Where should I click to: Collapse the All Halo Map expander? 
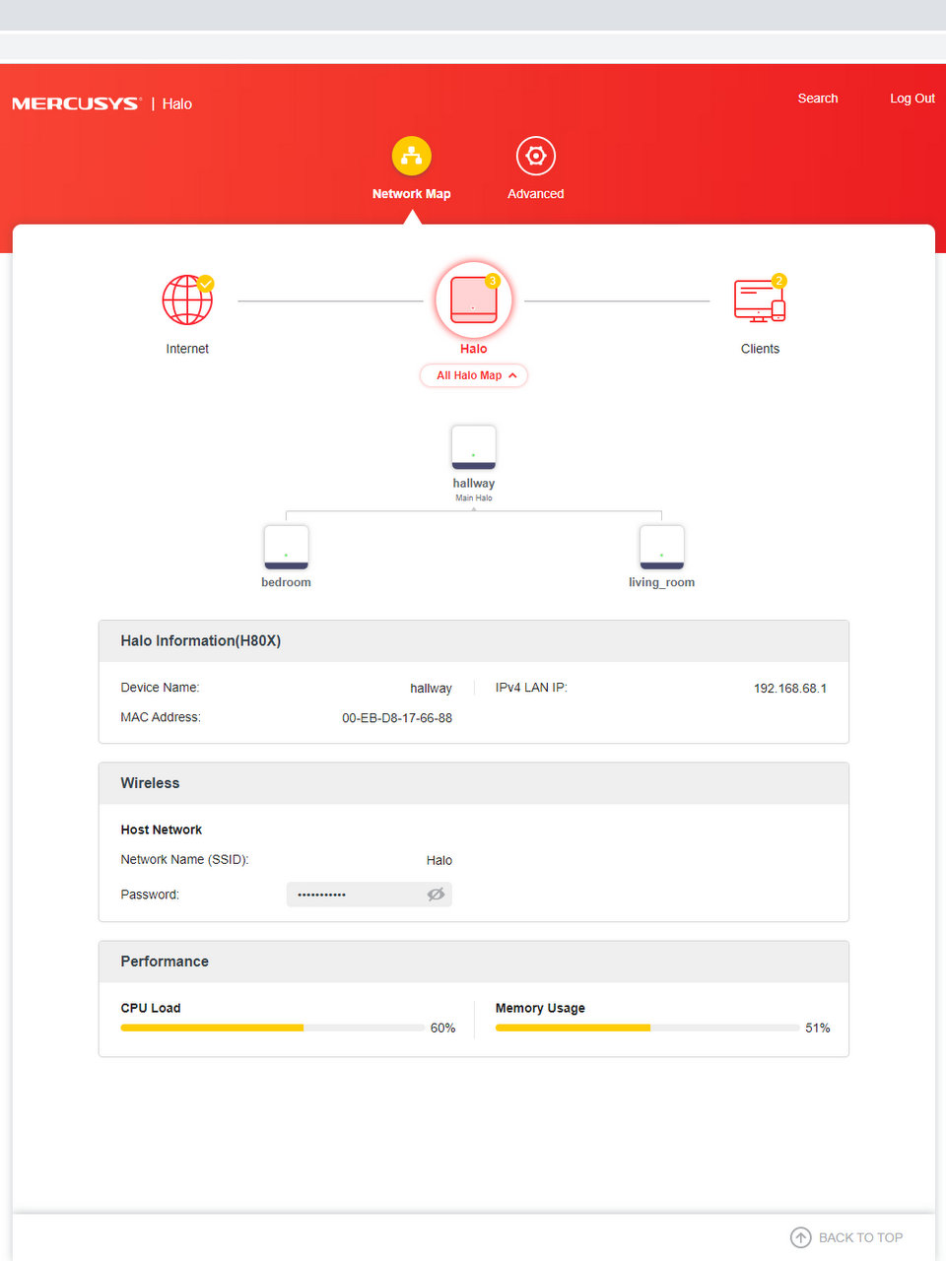pyautogui.click(x=474, y=375)
